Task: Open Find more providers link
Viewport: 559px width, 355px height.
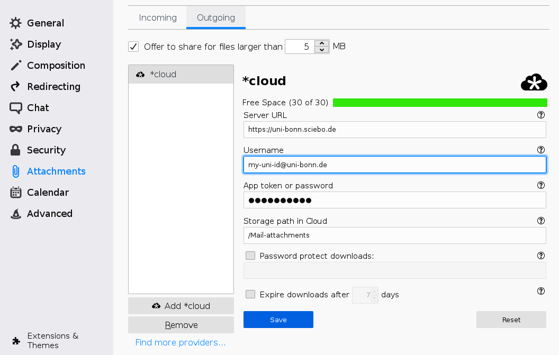Action: click(x=181, y=342)
